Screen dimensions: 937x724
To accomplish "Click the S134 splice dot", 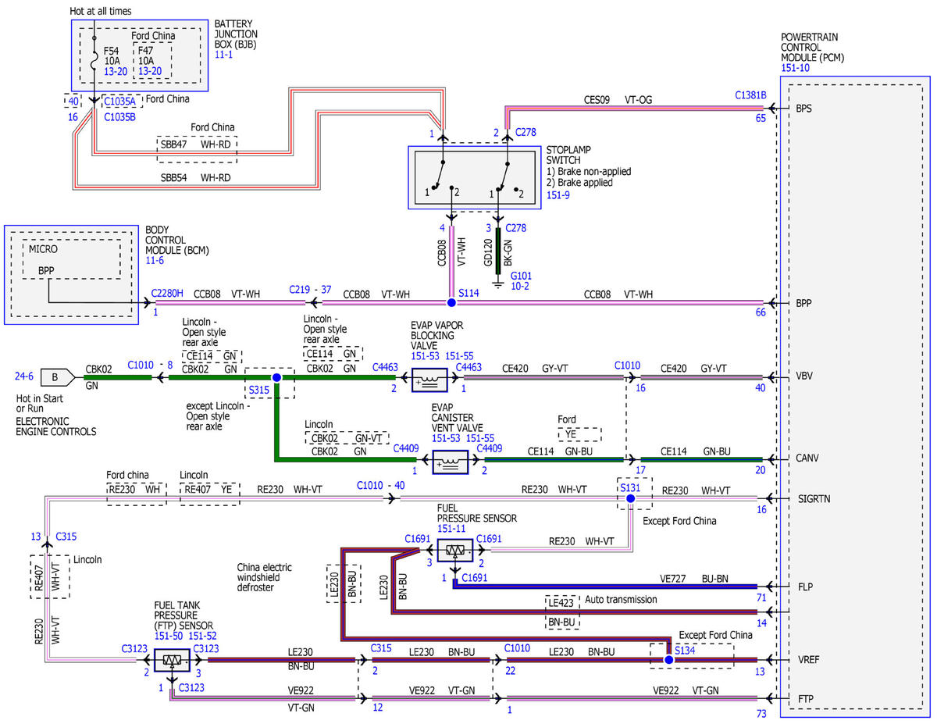I will (x=668, y=660).
